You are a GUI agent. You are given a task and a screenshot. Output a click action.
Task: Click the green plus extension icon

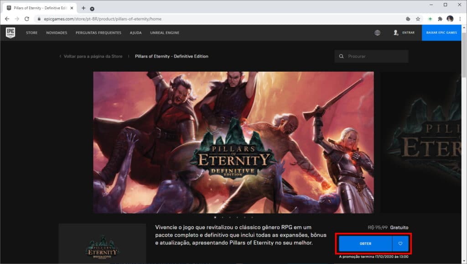coord(430,19)
